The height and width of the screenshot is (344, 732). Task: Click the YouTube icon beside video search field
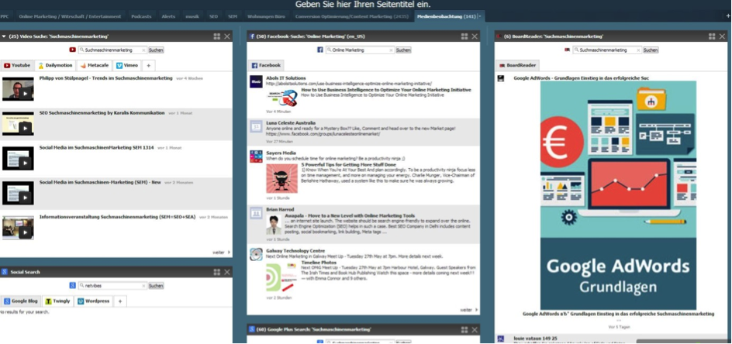pyautogui.click(x=73, y=50)
